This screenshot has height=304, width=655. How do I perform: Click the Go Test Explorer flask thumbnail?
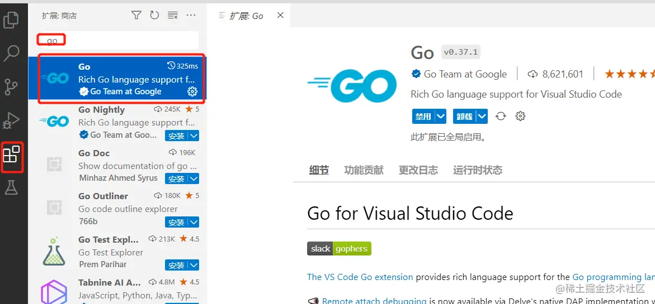tap(54, 252)
